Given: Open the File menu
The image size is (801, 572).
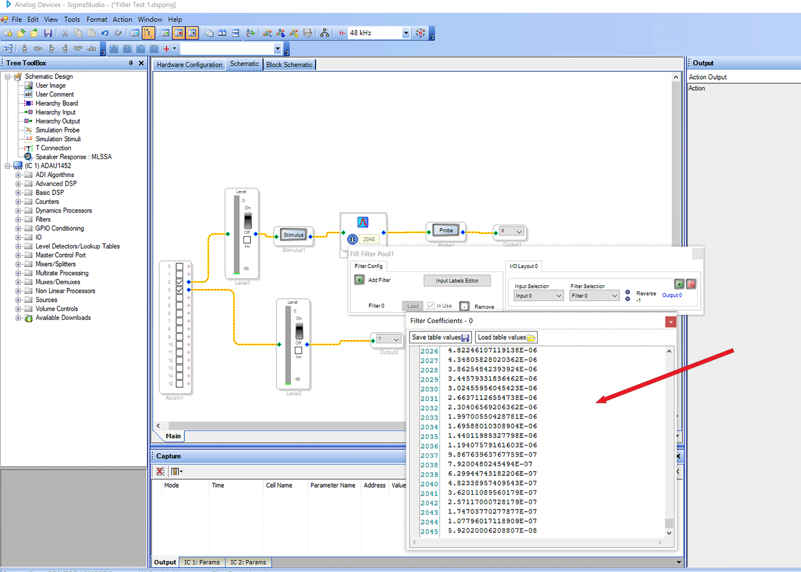Looking at the screenshot, I should point(17,19).
